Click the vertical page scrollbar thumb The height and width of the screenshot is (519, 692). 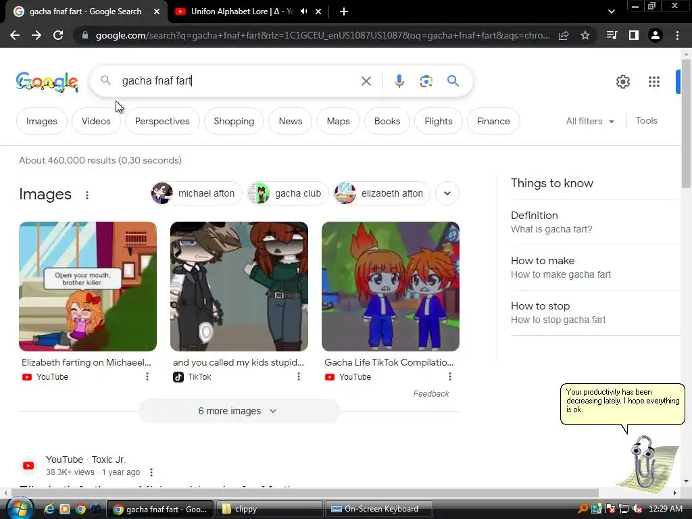(x=686, y=124)
